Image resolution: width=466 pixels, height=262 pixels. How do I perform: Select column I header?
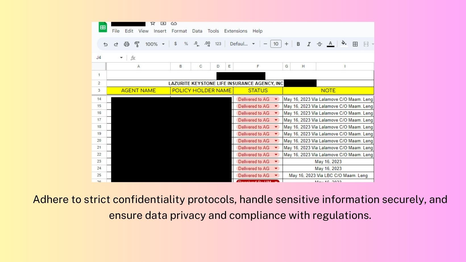coord(345,66)
